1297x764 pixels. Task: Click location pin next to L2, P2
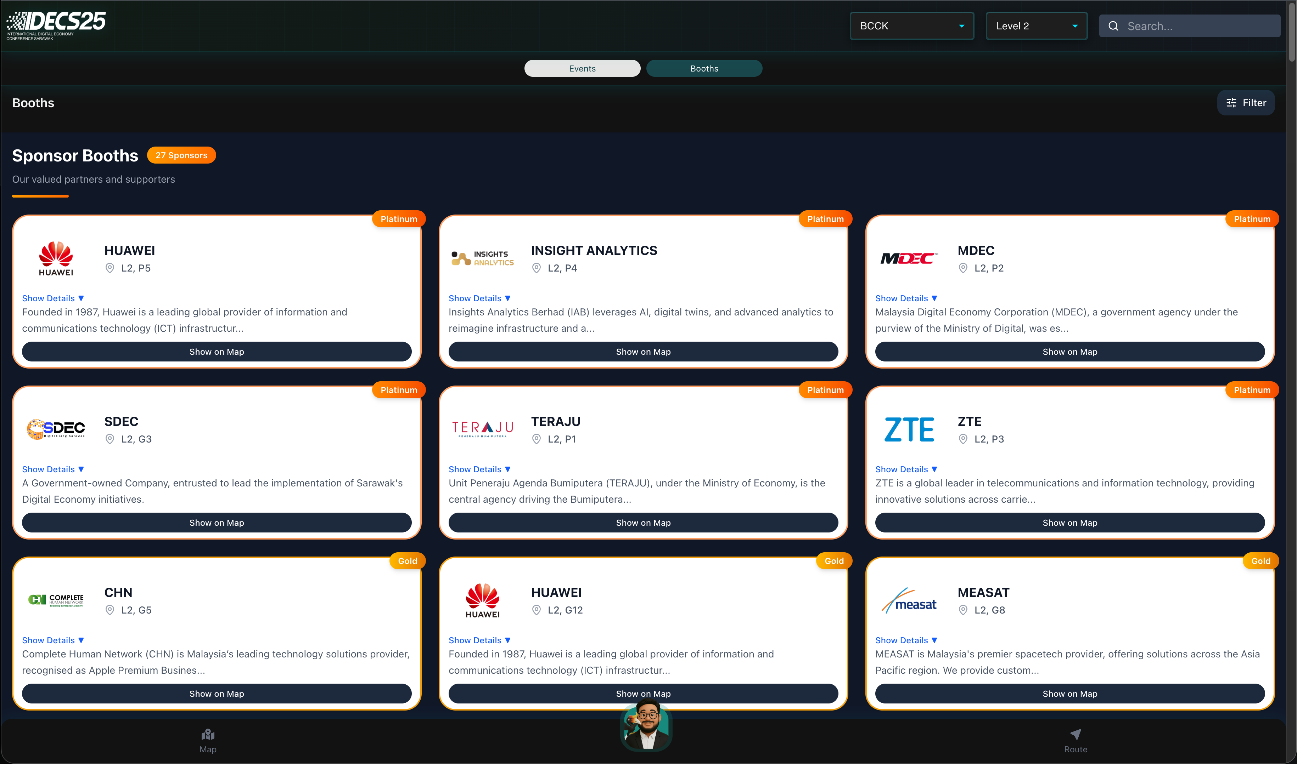(x=963, y=268)
